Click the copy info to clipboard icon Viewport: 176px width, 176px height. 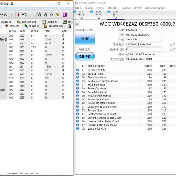(x=39, y=15)
